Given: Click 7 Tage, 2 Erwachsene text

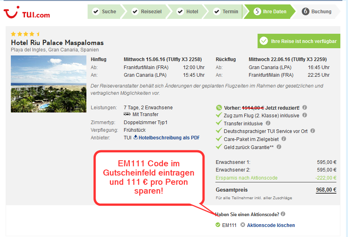Looking at the screenshot, I should click(148, 108).
